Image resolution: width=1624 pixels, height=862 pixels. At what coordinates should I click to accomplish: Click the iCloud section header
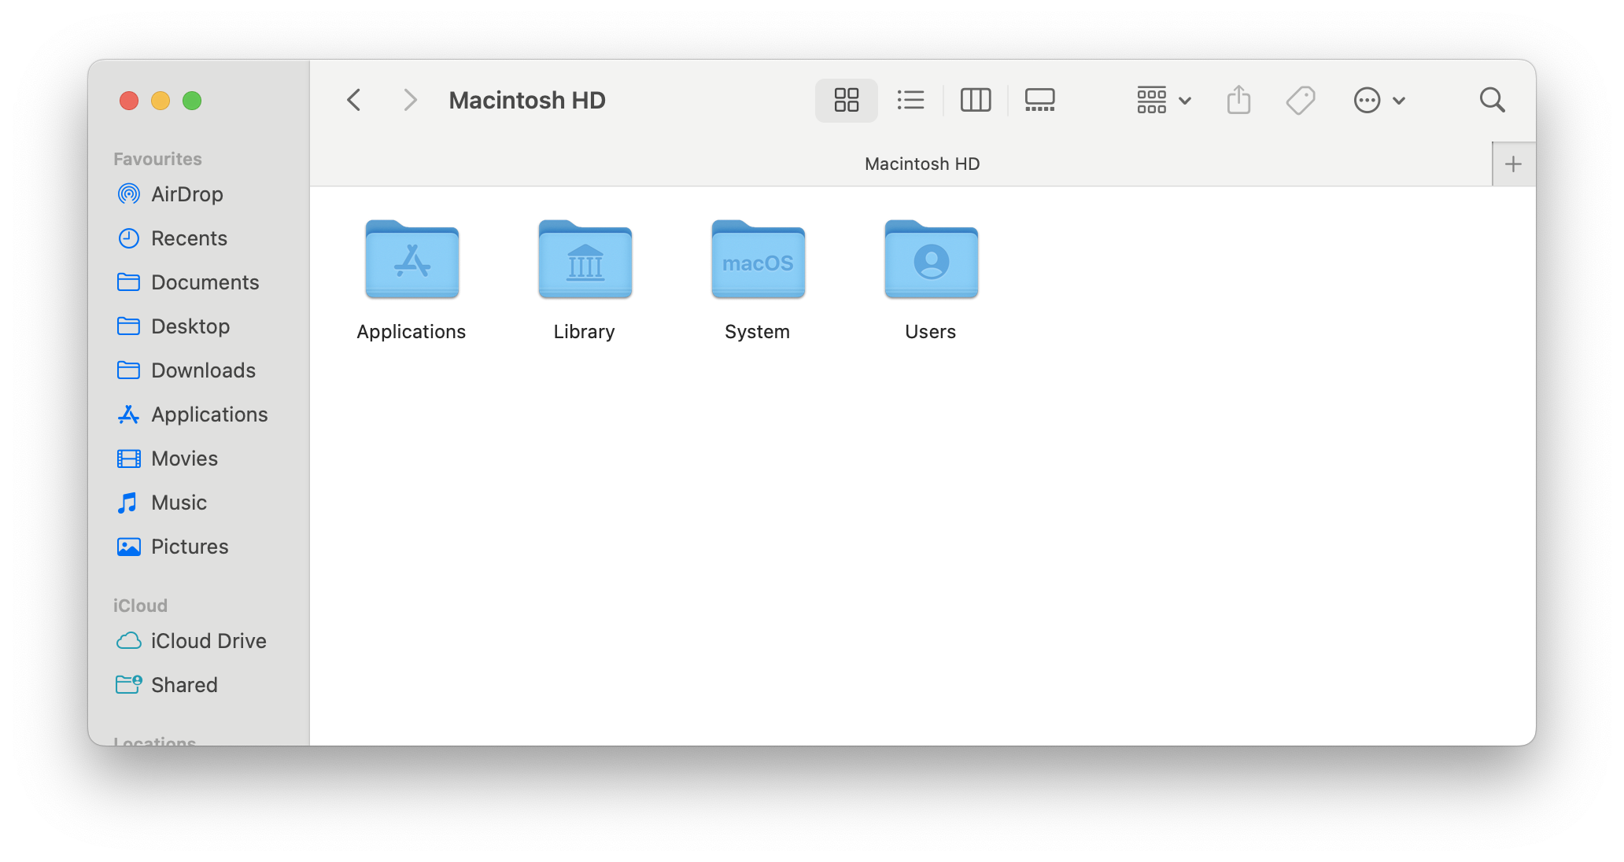coord(140,606)
